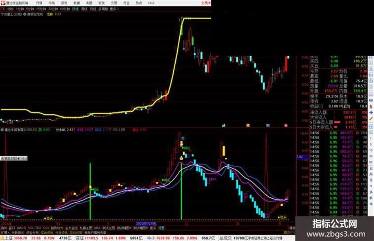Select the VOL-TDX indicator tab
374x241 pixels.
tap(34, 228)
